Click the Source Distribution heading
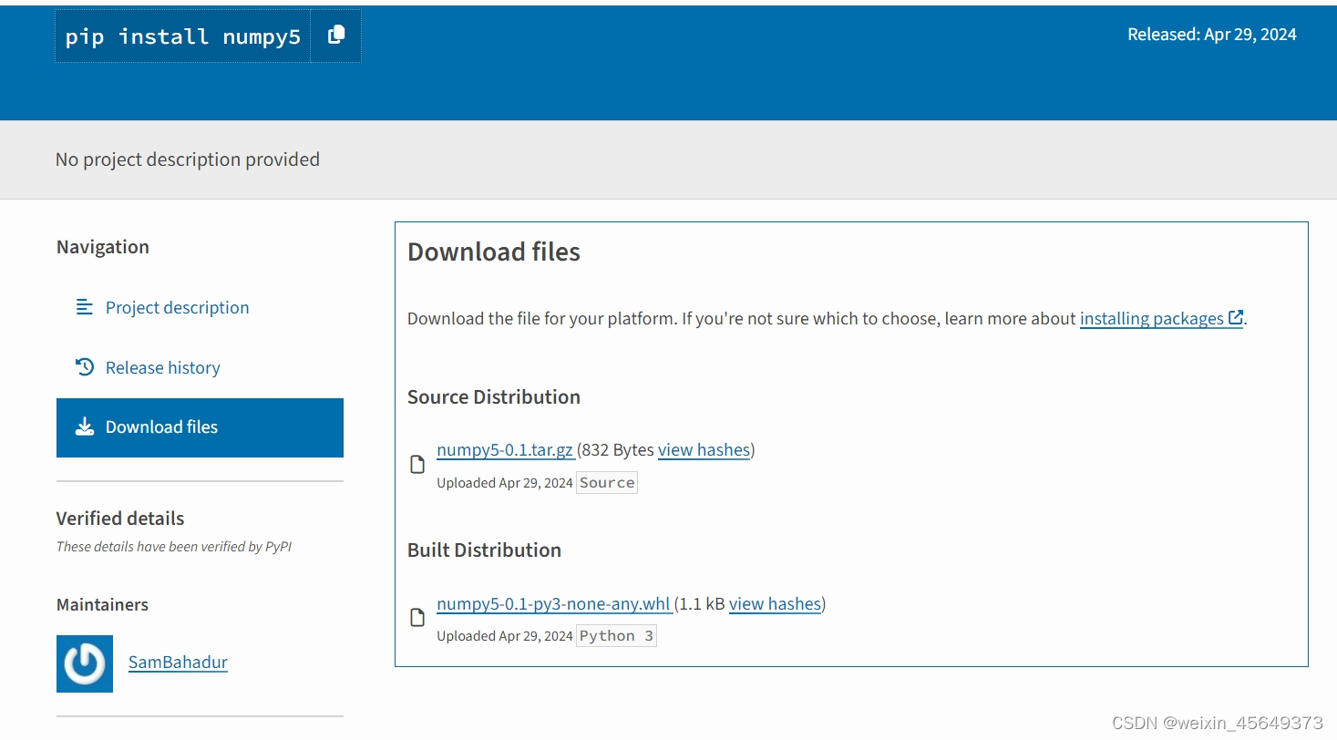The height and width of the screenshot is (740, 1337). 494,396
